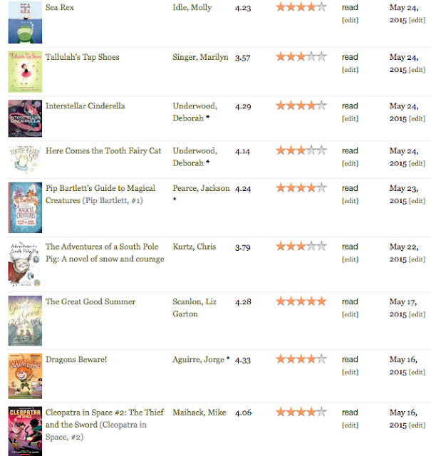The height and width of the screenshot is (456, 431).
Task: Edit date read for The Great Good Summer
Action: 417,314
